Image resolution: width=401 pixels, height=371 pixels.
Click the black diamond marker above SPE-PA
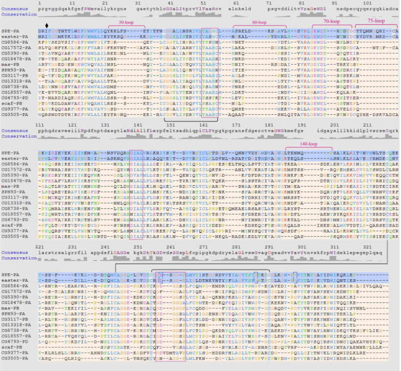(47, 25)
